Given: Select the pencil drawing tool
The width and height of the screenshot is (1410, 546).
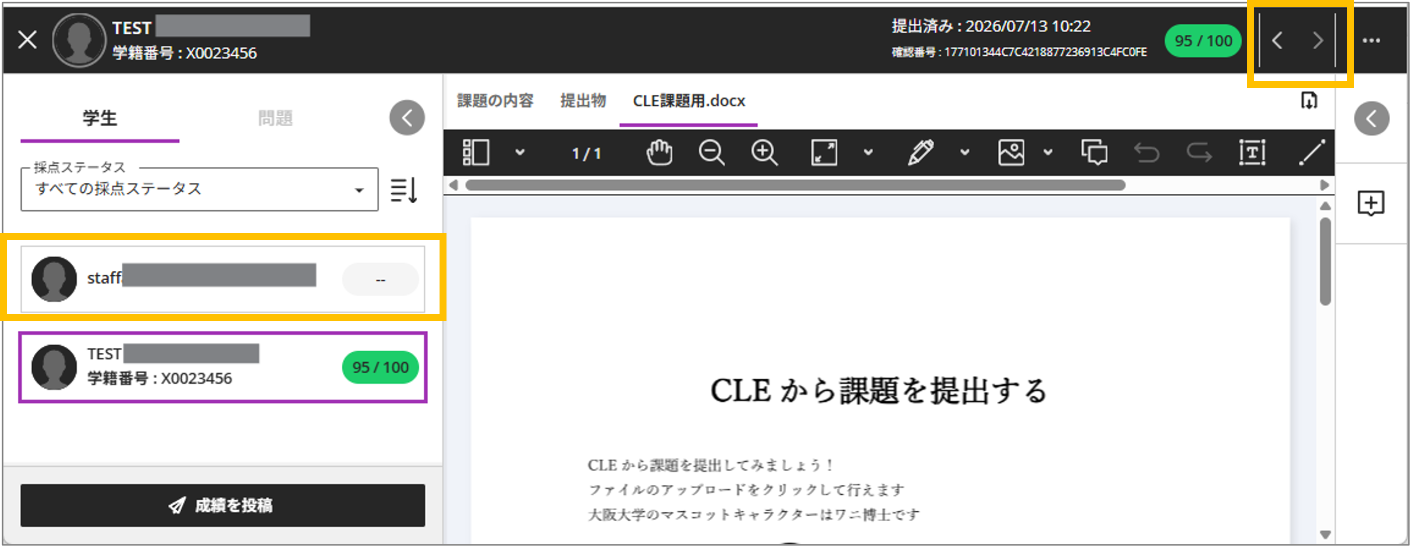Looking at the screenshot, I should click(921, 152).
